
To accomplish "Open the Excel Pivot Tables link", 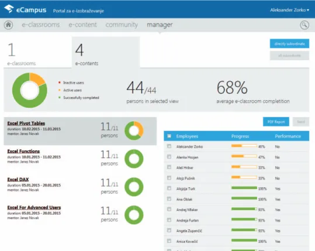I will tap(26, 123).
